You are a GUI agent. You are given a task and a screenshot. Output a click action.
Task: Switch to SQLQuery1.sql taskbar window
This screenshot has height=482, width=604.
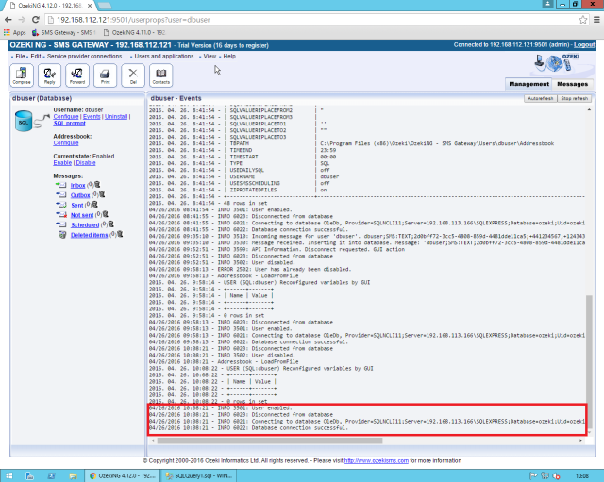[x=199, y=475]
